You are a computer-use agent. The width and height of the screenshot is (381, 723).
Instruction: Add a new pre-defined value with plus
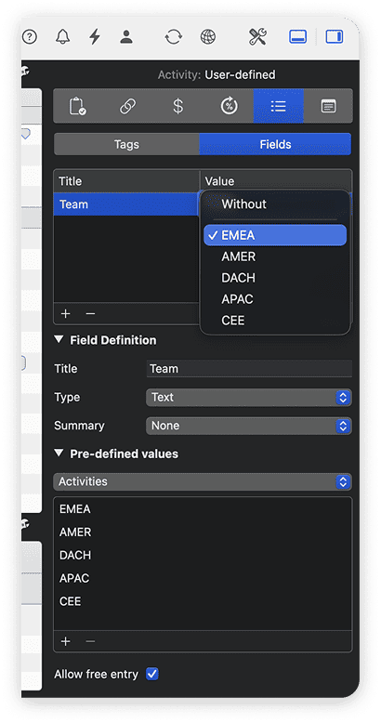(x=65, y=641)
